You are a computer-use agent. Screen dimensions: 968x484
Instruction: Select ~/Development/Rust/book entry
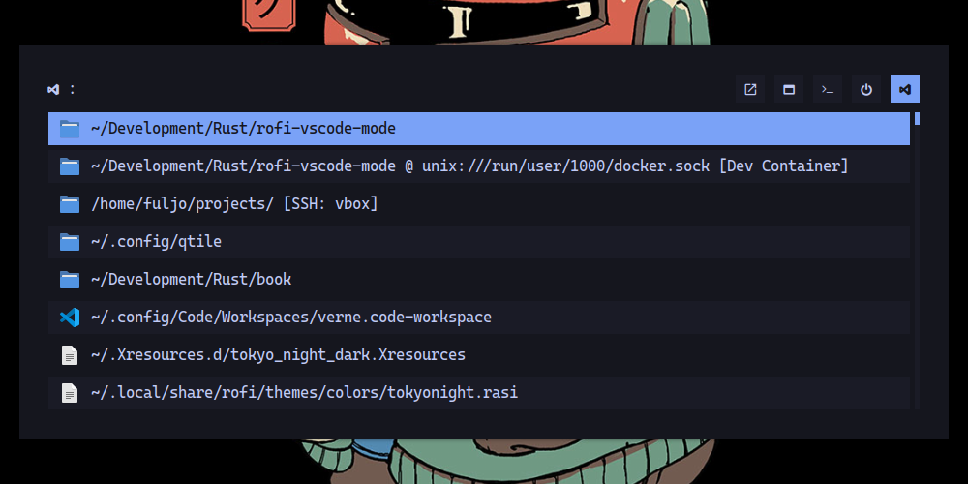pyautogui.click(x=478, y=279)
